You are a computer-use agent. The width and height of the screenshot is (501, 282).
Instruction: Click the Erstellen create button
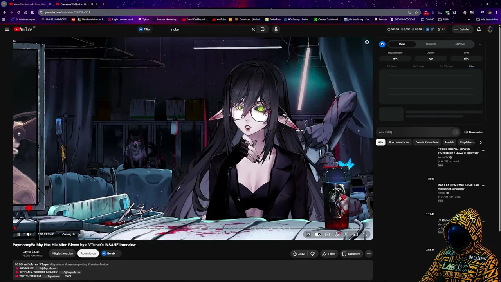pyautogui.click(x=462, y=29)
